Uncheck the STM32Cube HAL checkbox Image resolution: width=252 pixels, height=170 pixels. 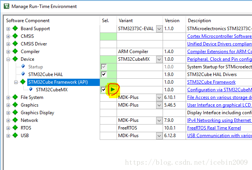[x=104, y=74]
